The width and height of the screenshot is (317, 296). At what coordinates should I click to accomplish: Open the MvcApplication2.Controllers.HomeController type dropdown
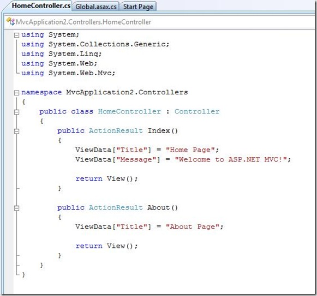[x=160, y=22]
